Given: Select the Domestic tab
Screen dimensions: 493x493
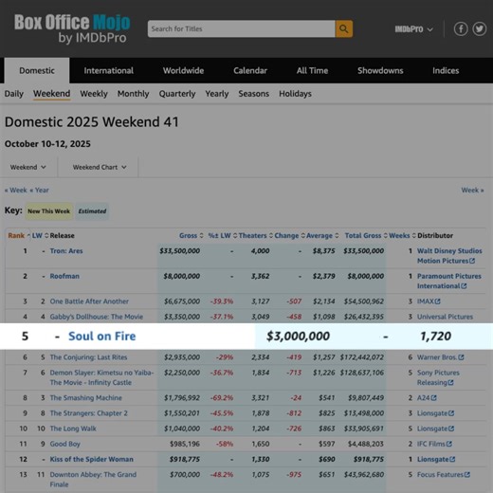Looking at the screenshot, I should coord(37,70).
